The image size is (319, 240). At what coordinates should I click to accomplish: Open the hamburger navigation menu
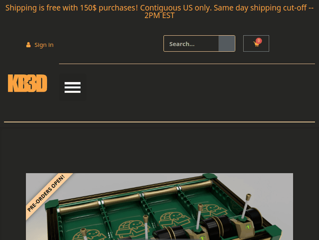point(72,87)
